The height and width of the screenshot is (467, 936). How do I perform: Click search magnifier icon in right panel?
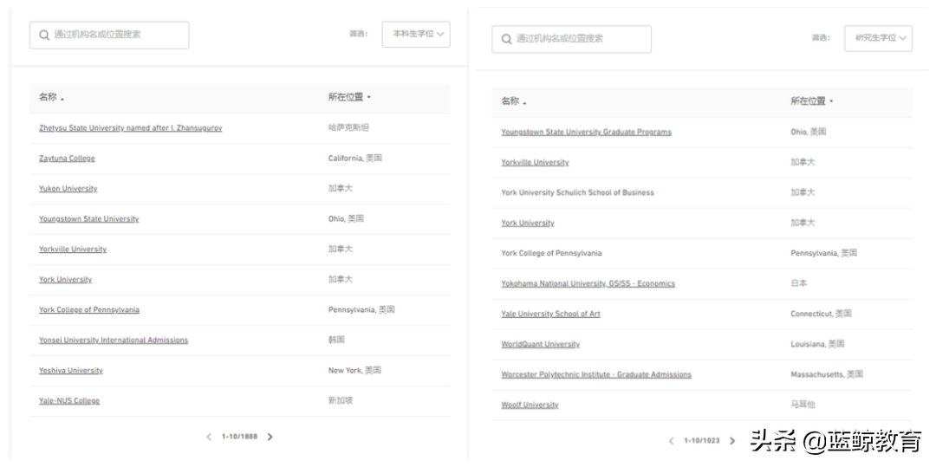click(507, 39)
